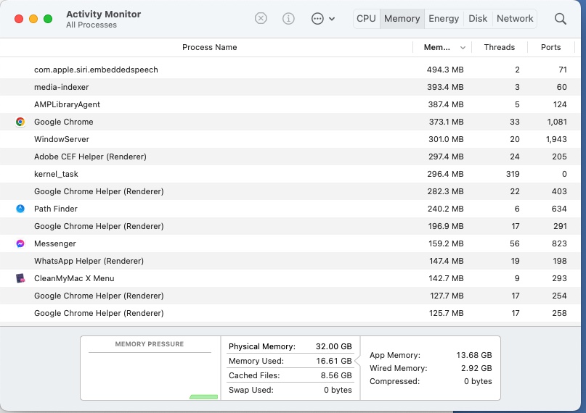Click the 1,943 ports value of WindowServer
The image size is (586, 413).
(x=556, y=139)
